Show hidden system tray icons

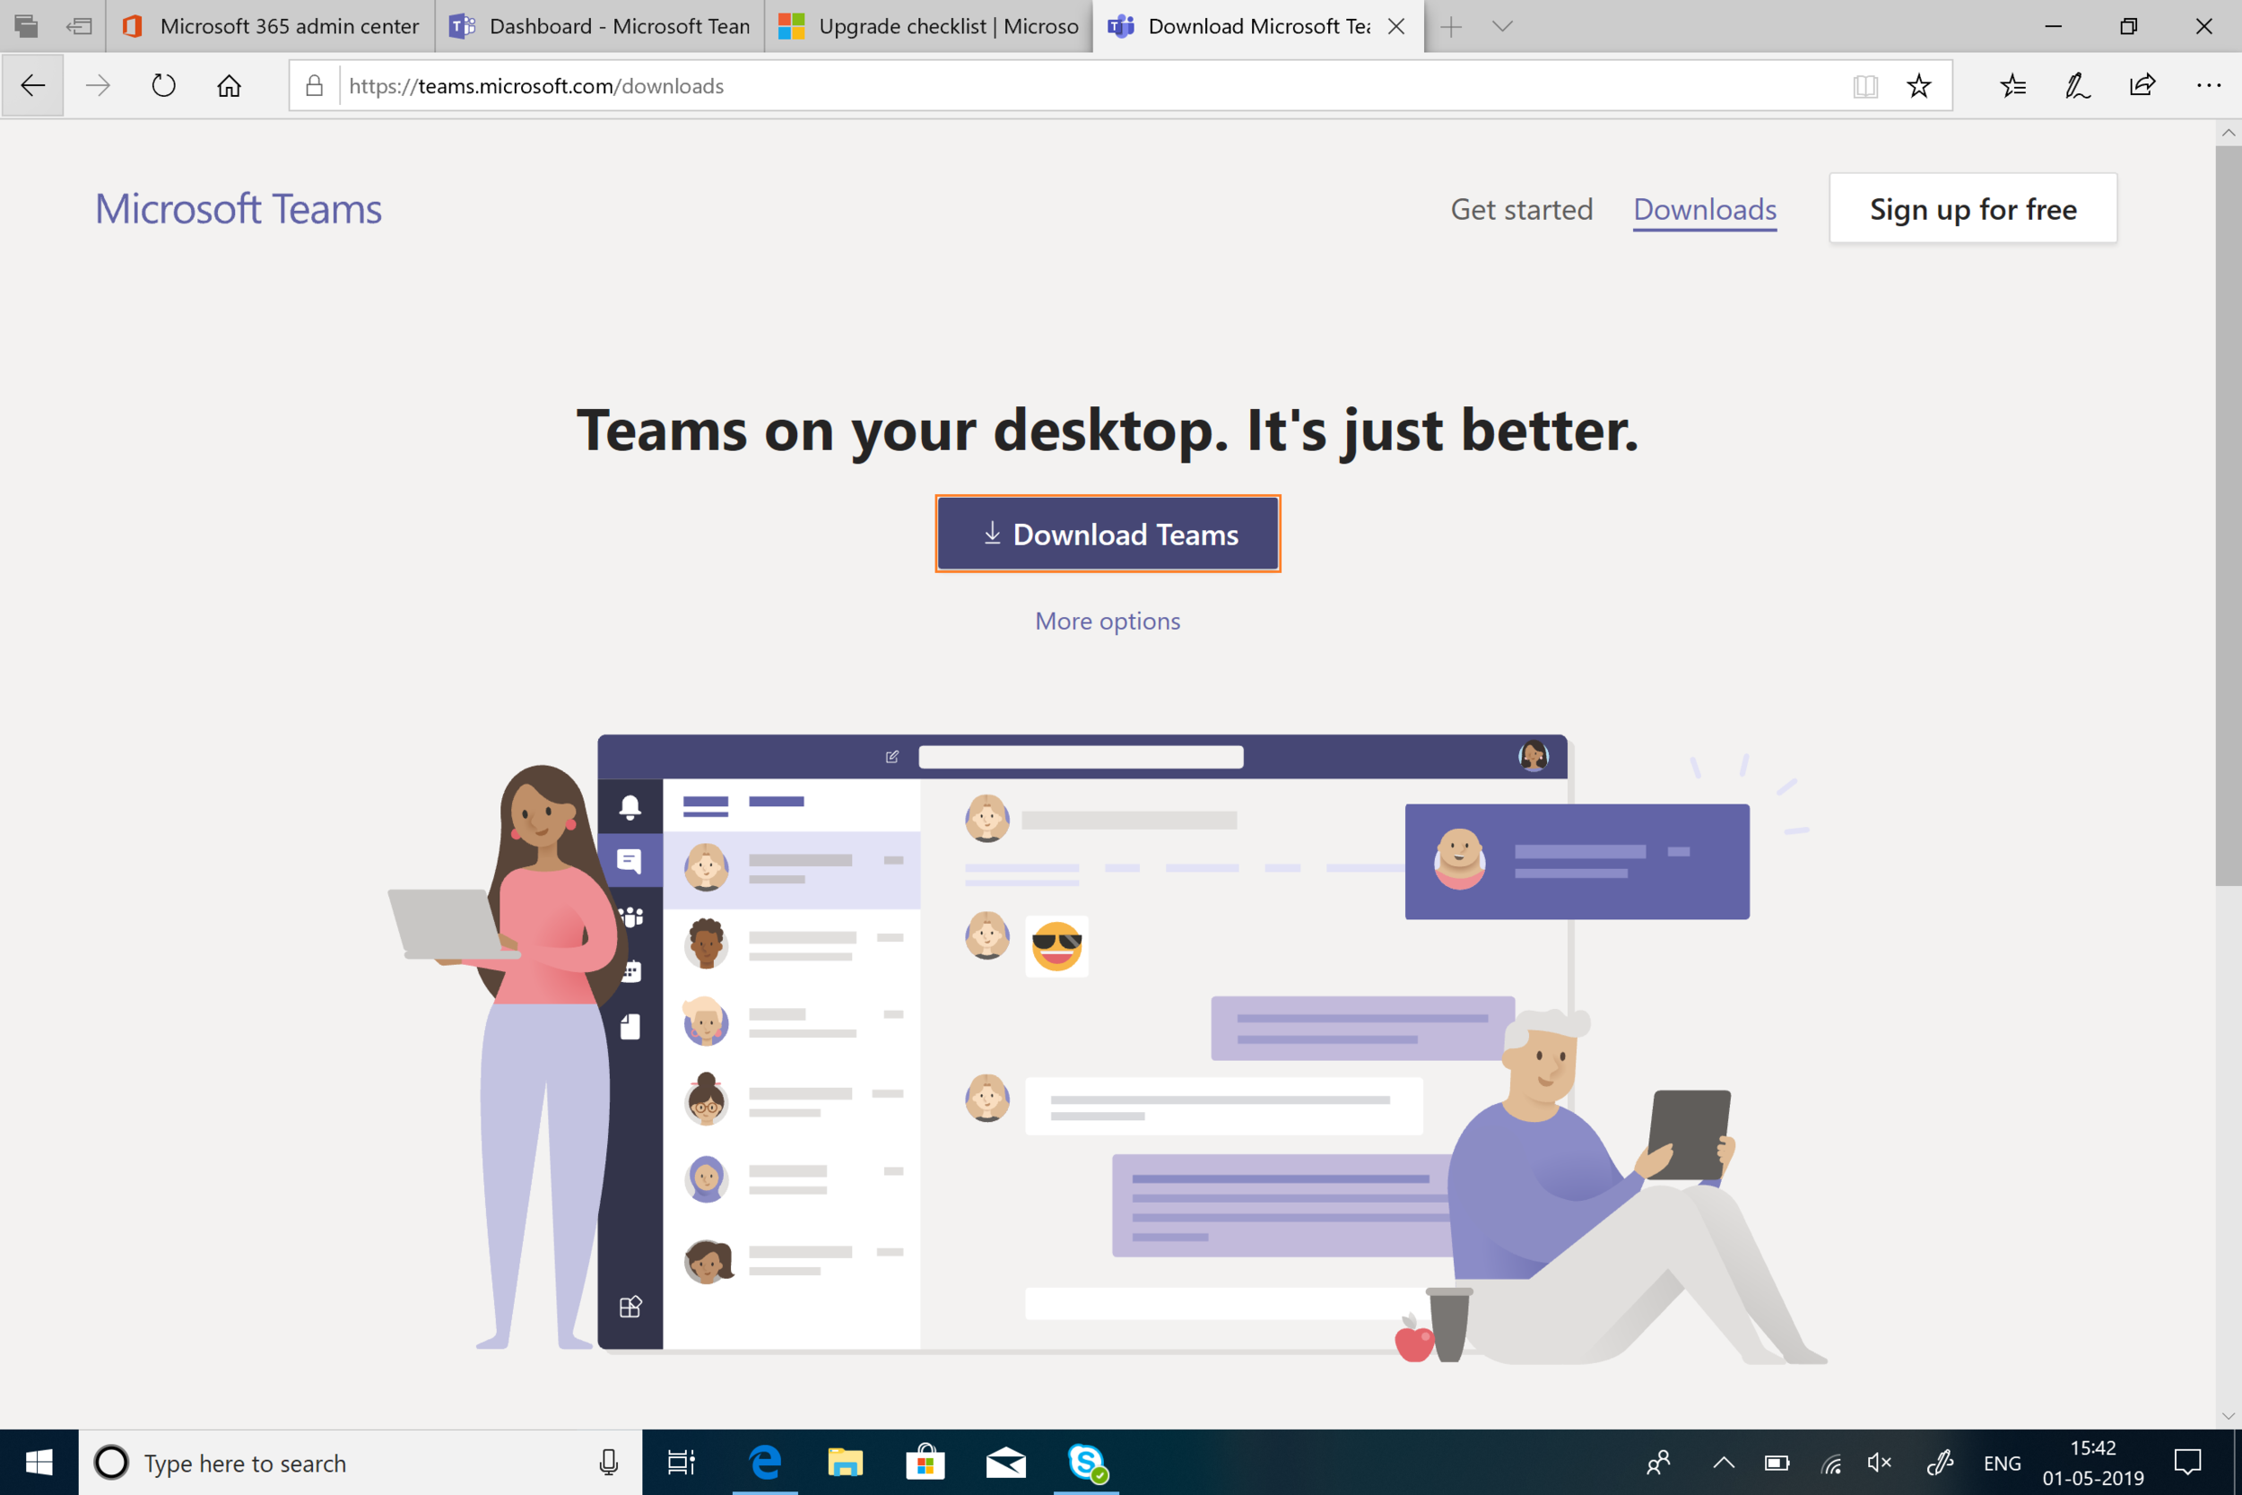(1724, 1463)
